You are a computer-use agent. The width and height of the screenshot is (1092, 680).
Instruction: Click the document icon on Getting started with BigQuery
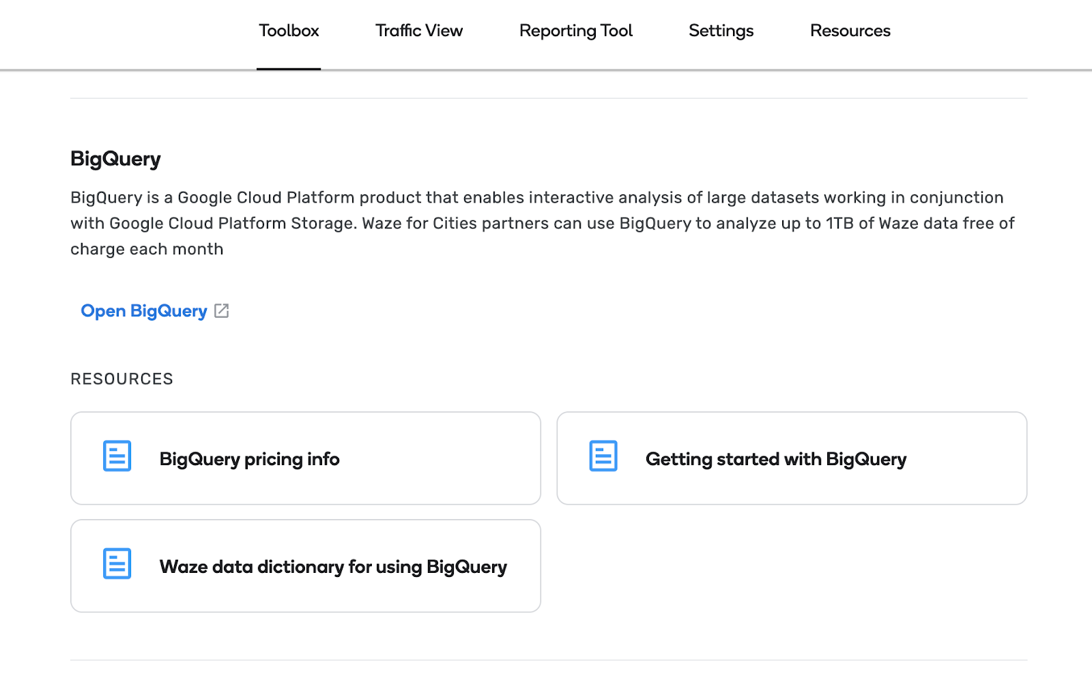point(603,456)
